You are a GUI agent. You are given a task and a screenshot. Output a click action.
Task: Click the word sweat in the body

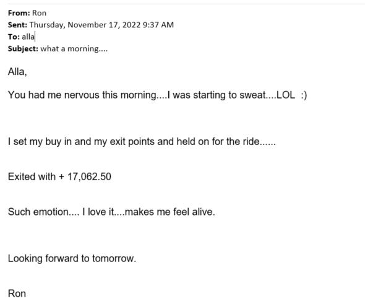tap(252, 95)
